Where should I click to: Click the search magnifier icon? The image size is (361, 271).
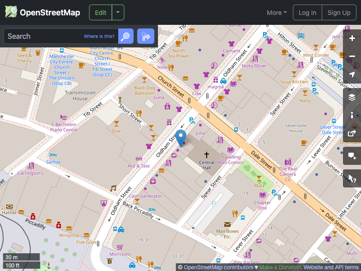coord(125,36)
